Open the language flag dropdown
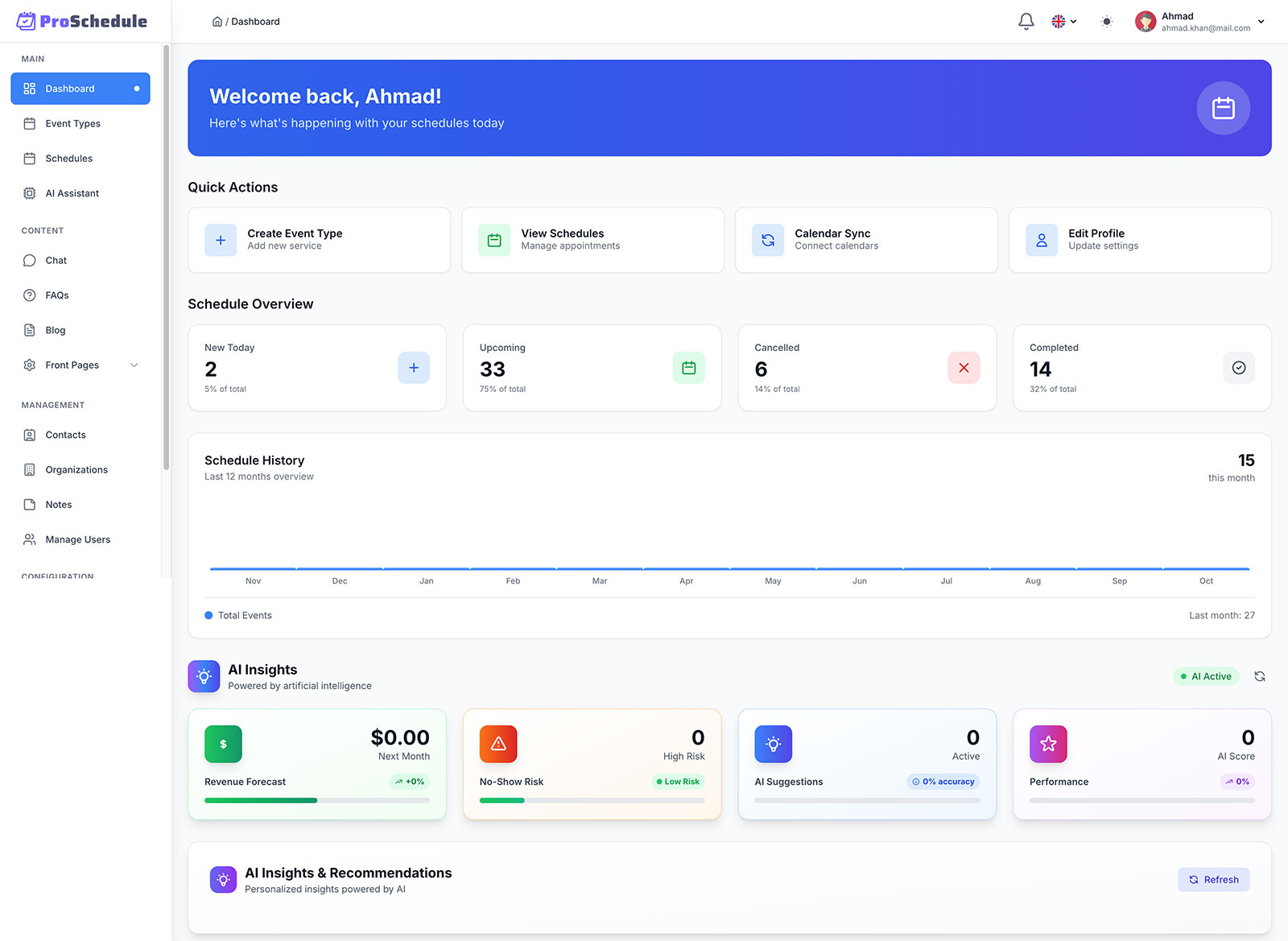Viewport: 1288px width, 941px height. click(1064, 22)
